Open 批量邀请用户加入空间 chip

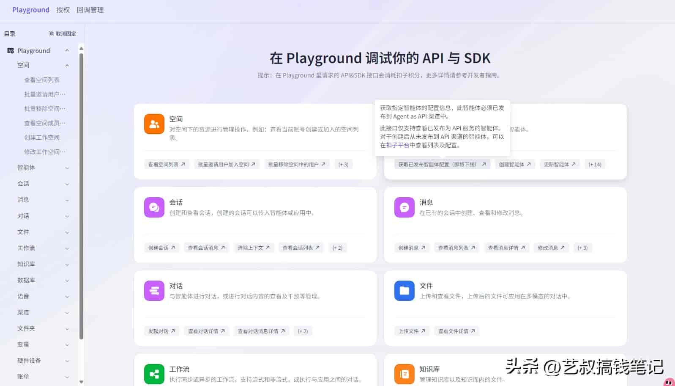(227, 164)
